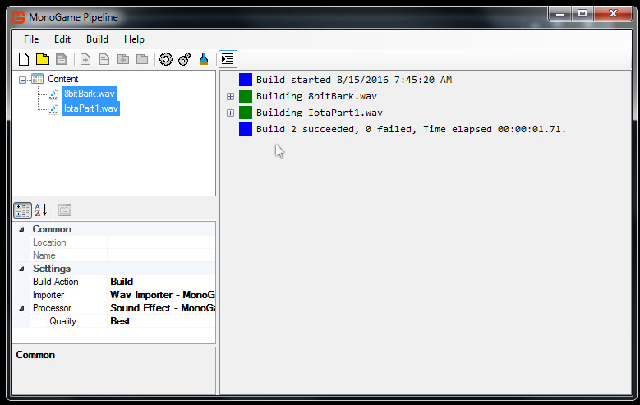Open the File menu
This screenshot has width=640, height=405.
31,39
